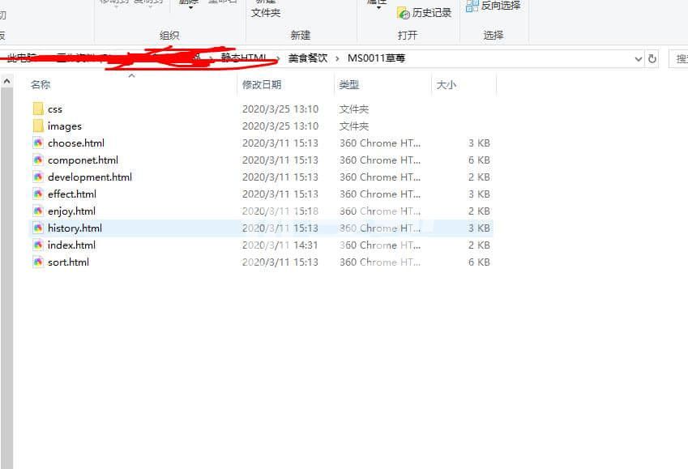Click the 历史记录 history icon in ribbon
The image size is (688, 469).
click(404, 13)
